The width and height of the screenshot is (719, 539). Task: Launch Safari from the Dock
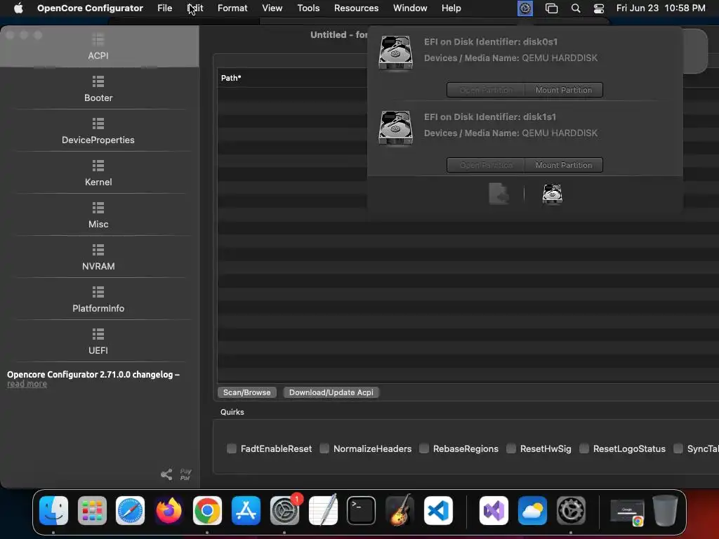pyautogui.click(x=130, y=510)
